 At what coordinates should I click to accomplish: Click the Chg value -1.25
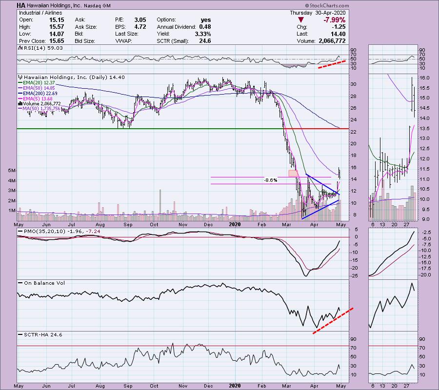339,27
